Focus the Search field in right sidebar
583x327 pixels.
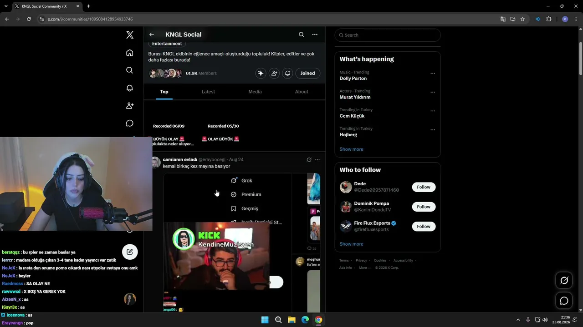pos(388,35)
